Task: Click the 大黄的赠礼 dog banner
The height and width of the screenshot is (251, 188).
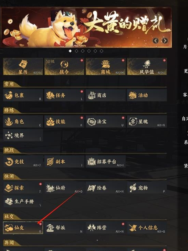Action: 86,28
